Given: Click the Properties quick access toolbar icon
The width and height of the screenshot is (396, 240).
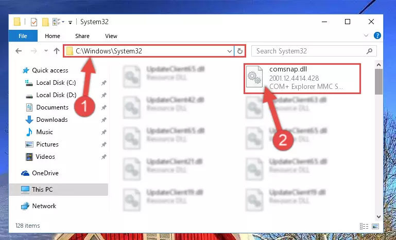Looking at the screenshot, I should (x=34, y=22).
